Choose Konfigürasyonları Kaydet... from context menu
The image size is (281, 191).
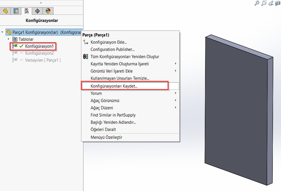click(x=114, y=86)
